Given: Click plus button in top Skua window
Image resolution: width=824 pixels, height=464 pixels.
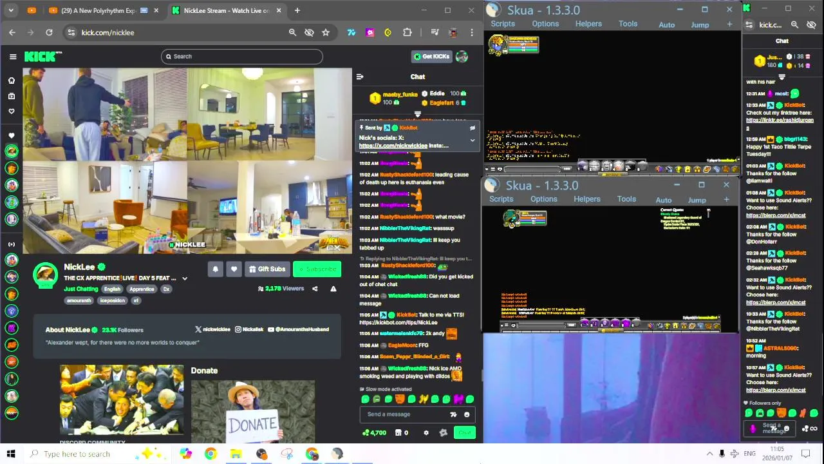Looking at the screenshot, I should click(729, 24).
